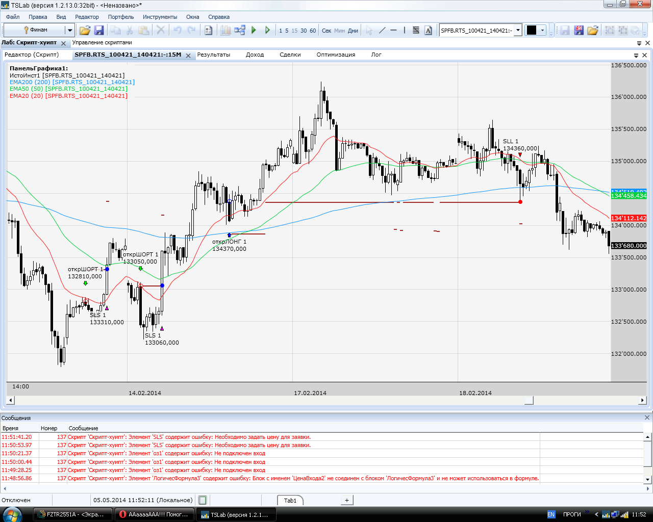Click the script diagram blocks icon

tap(239, 31)
